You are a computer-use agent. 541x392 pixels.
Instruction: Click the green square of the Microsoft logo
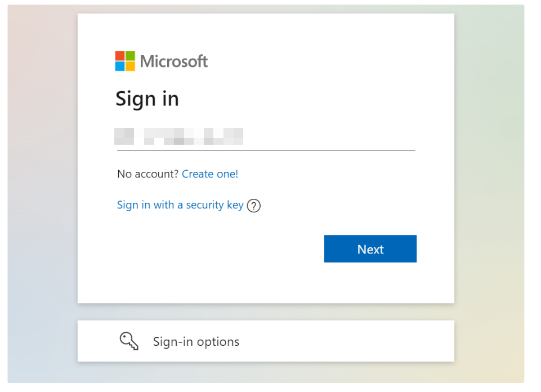tap(130, 56)
